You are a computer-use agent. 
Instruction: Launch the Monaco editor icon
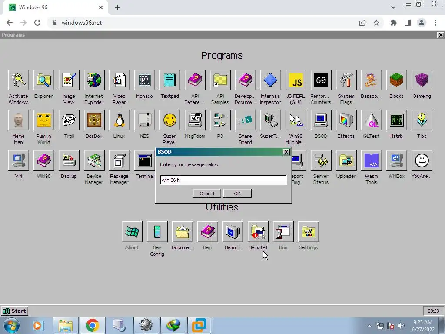144,80
